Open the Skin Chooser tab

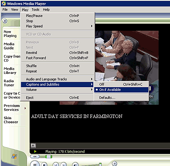(11, 120)
